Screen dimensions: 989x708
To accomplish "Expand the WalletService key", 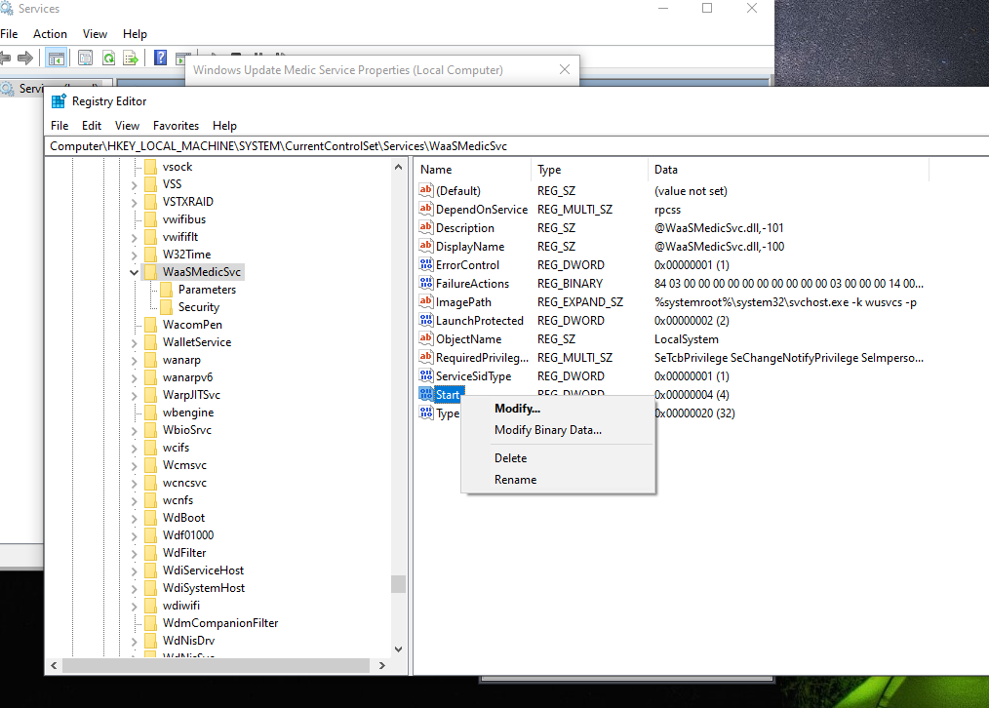I will (x=135, y=343).
